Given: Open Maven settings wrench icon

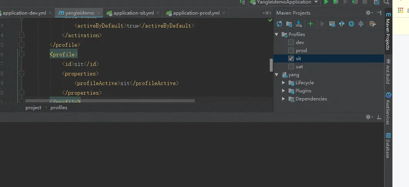Looking at the screenshot, I should pos(373,24).
